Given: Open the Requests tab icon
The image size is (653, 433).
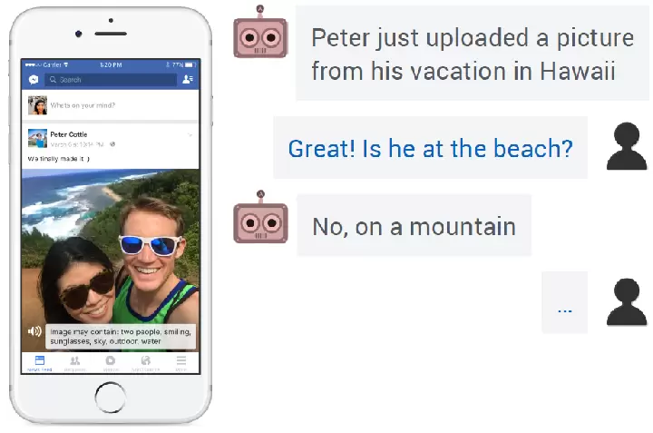Looking at the screenshot, I should (74, 362).
